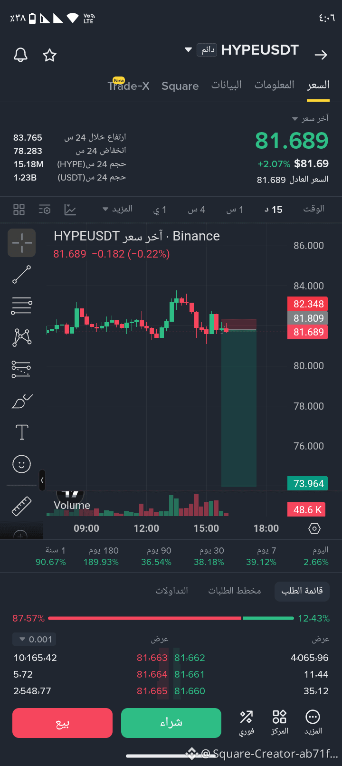Go back using the arrow icon
The width and height of the screenshot is (342, 766).
tap(321, 55)
